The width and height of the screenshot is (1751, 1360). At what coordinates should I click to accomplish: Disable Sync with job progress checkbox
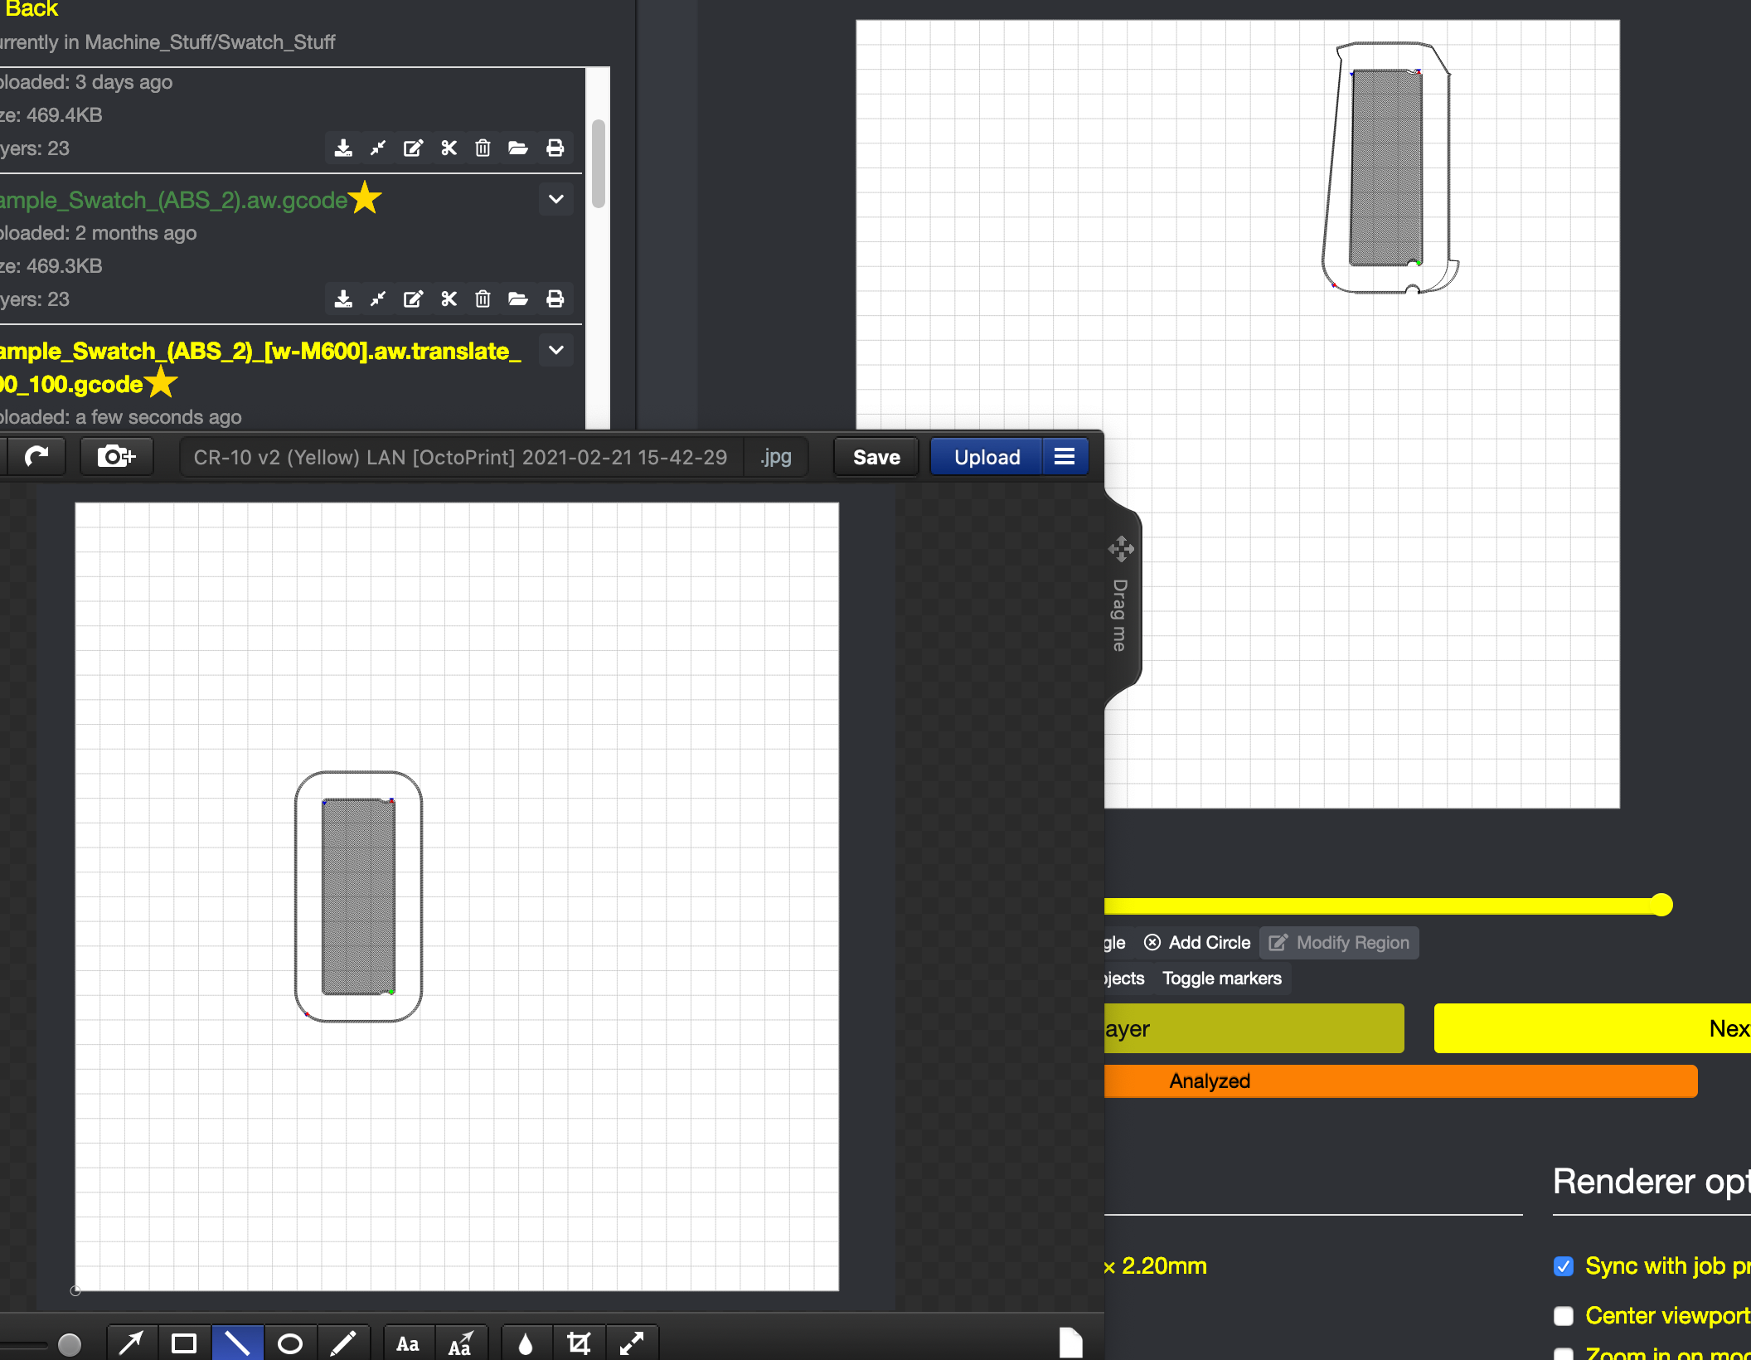click(x=1564, y=1266)
